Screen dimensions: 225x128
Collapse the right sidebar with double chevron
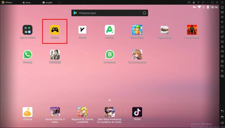click(222, 2)
